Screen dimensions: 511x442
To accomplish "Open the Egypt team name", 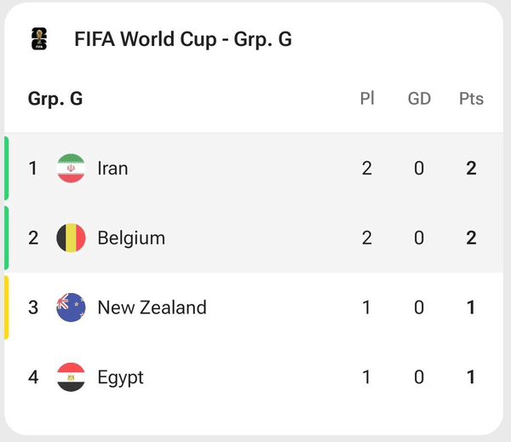I will pyautogui.click(x=121, y=378).
